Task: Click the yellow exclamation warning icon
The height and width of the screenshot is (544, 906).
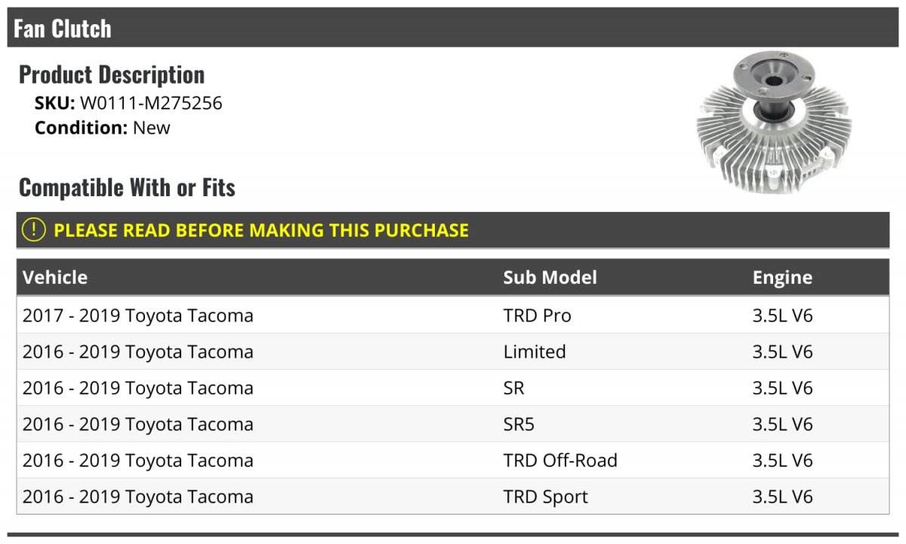Action: [x=34, y=230]
